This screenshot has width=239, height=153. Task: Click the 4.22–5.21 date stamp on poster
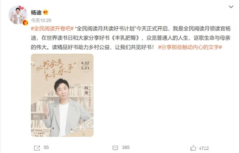(85, 66)
